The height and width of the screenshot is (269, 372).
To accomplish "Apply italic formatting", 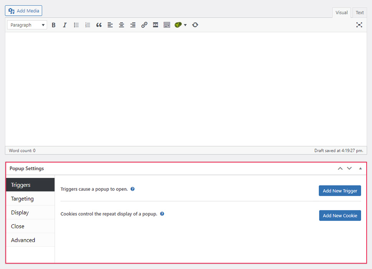I will [x=64, y=25].
